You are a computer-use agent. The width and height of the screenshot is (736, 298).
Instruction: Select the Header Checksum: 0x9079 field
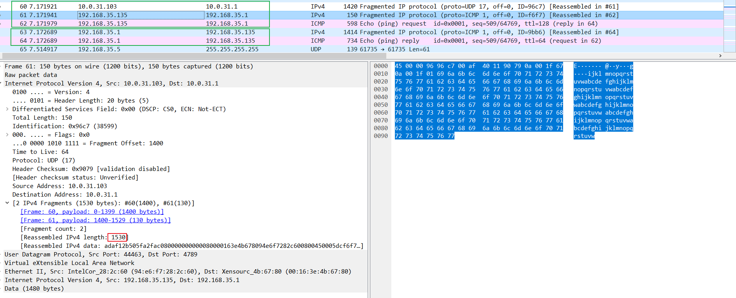91,169
